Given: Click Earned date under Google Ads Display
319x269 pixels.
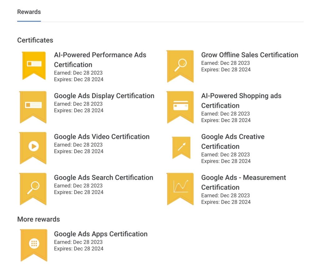Looking at the screenshot, I should tap(78, 104).
